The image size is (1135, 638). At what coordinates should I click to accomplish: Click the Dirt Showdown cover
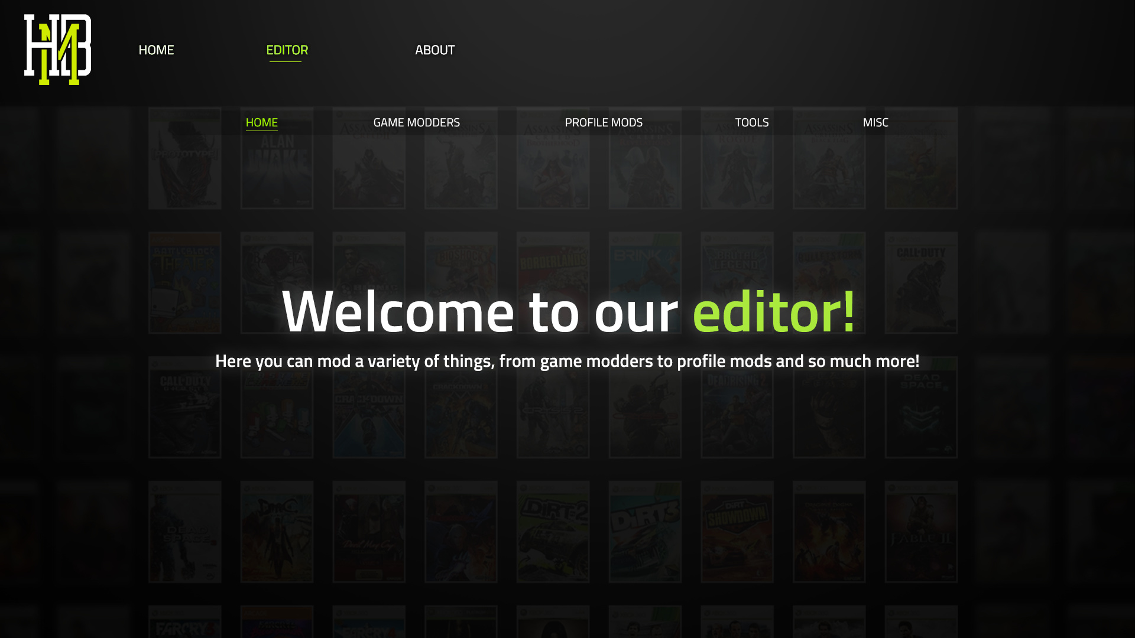737,532
